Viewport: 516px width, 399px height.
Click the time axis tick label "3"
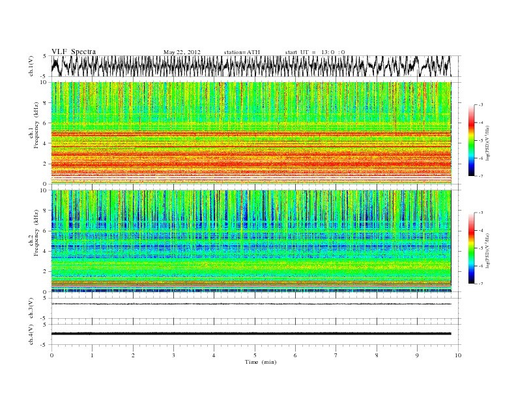173,355
